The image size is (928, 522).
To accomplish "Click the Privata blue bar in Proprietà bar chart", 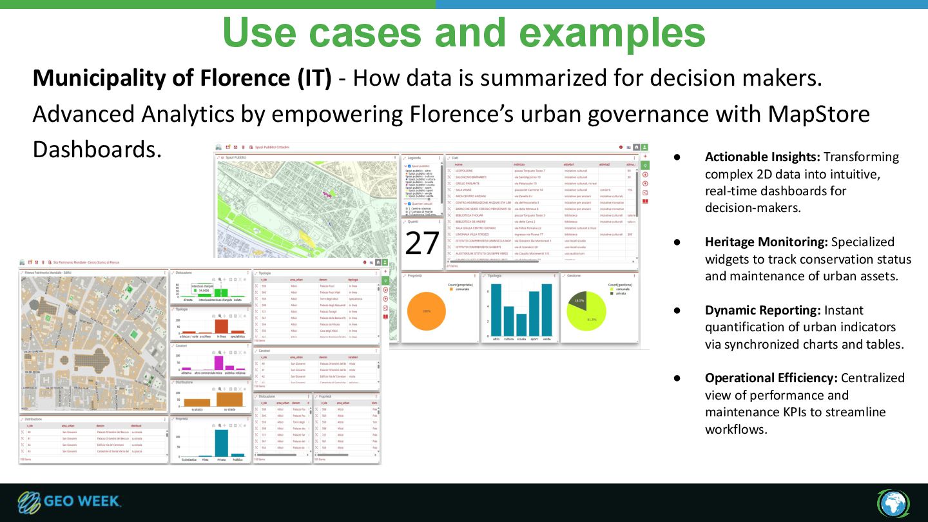I will pyautogui.click(x=222, y=443).
